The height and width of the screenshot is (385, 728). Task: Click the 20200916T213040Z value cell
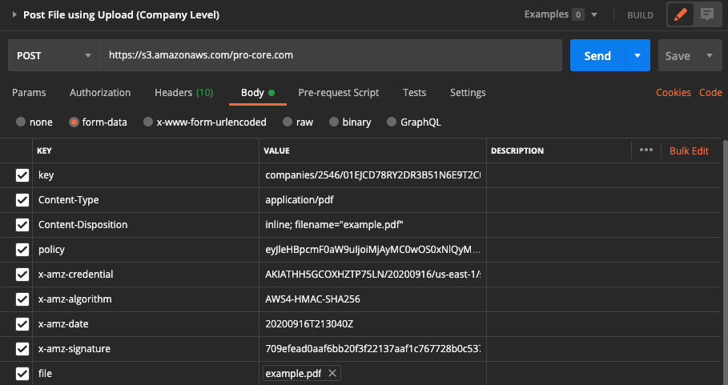click(x=372, y=324)
